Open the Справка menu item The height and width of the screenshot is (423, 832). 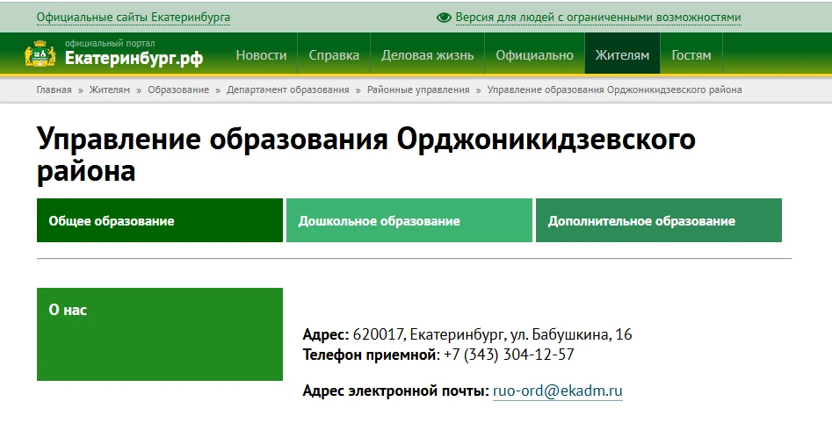tap(334, 55)
